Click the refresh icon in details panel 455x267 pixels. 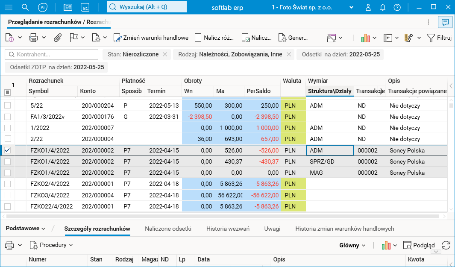(446, 245)
